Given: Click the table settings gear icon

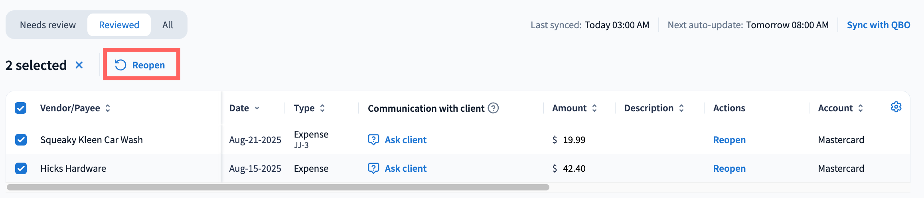Looking at the screenshot, I should pos(896,107).
